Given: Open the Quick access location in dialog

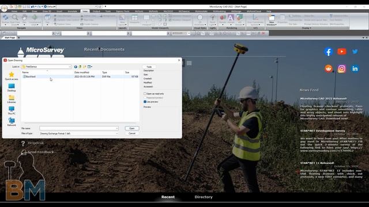Looking at the screenshot, I should 12,76.
